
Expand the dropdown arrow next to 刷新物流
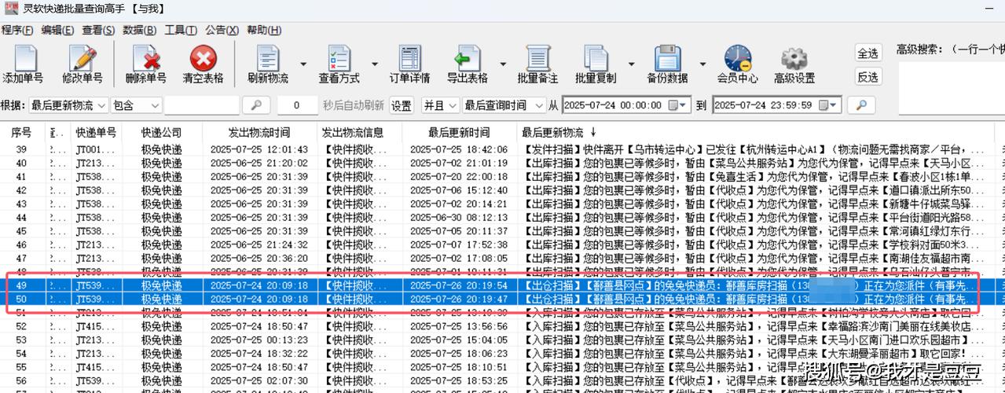(303, 64)
